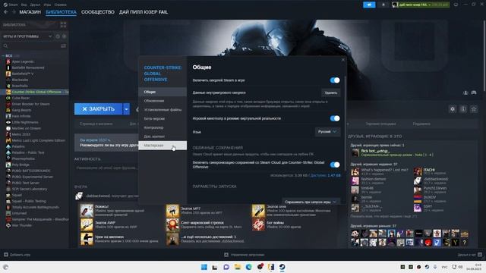The width and height of the screenshot is (486, 273).
Task: Select War Thunder in library list
Action: point(22,225)
